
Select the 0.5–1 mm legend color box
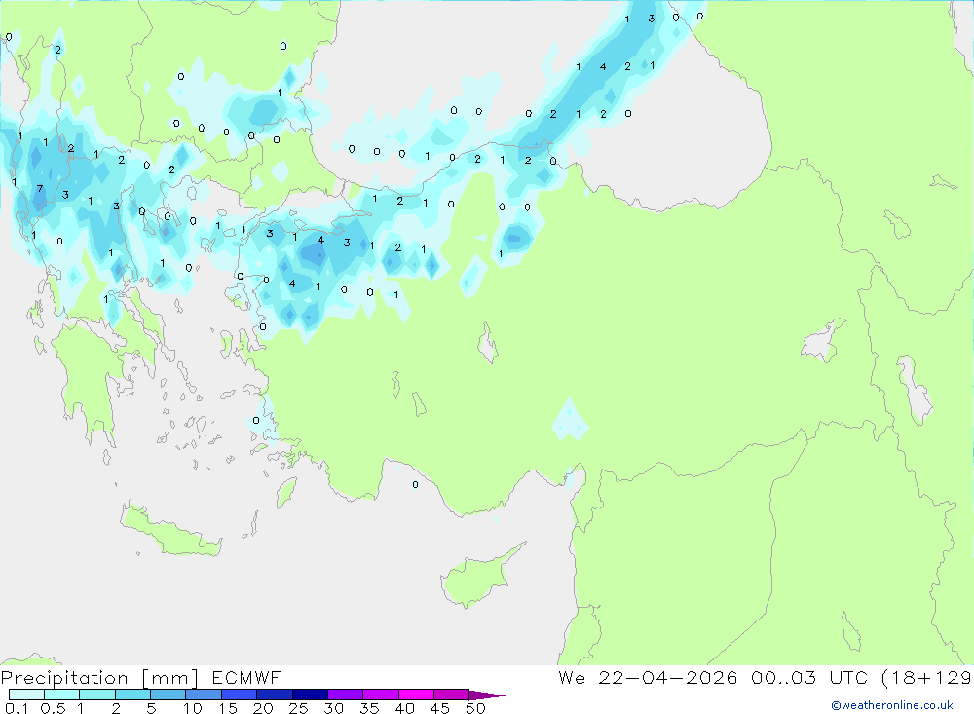point(61,695)
